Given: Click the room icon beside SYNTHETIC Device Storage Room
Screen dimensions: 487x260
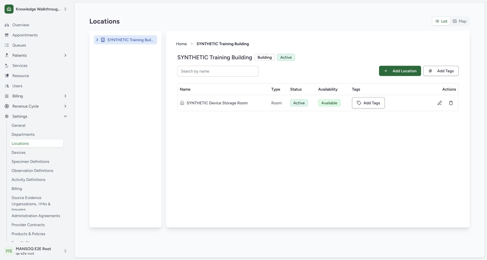Looking at the screenshot, I should pyautogui.click(x=182, y=103).
